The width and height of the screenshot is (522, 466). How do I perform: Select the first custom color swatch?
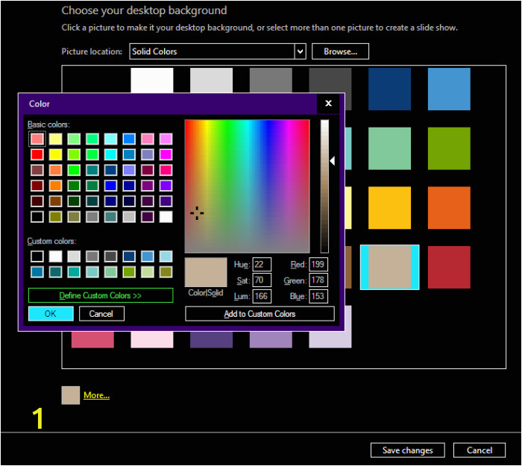37,256
